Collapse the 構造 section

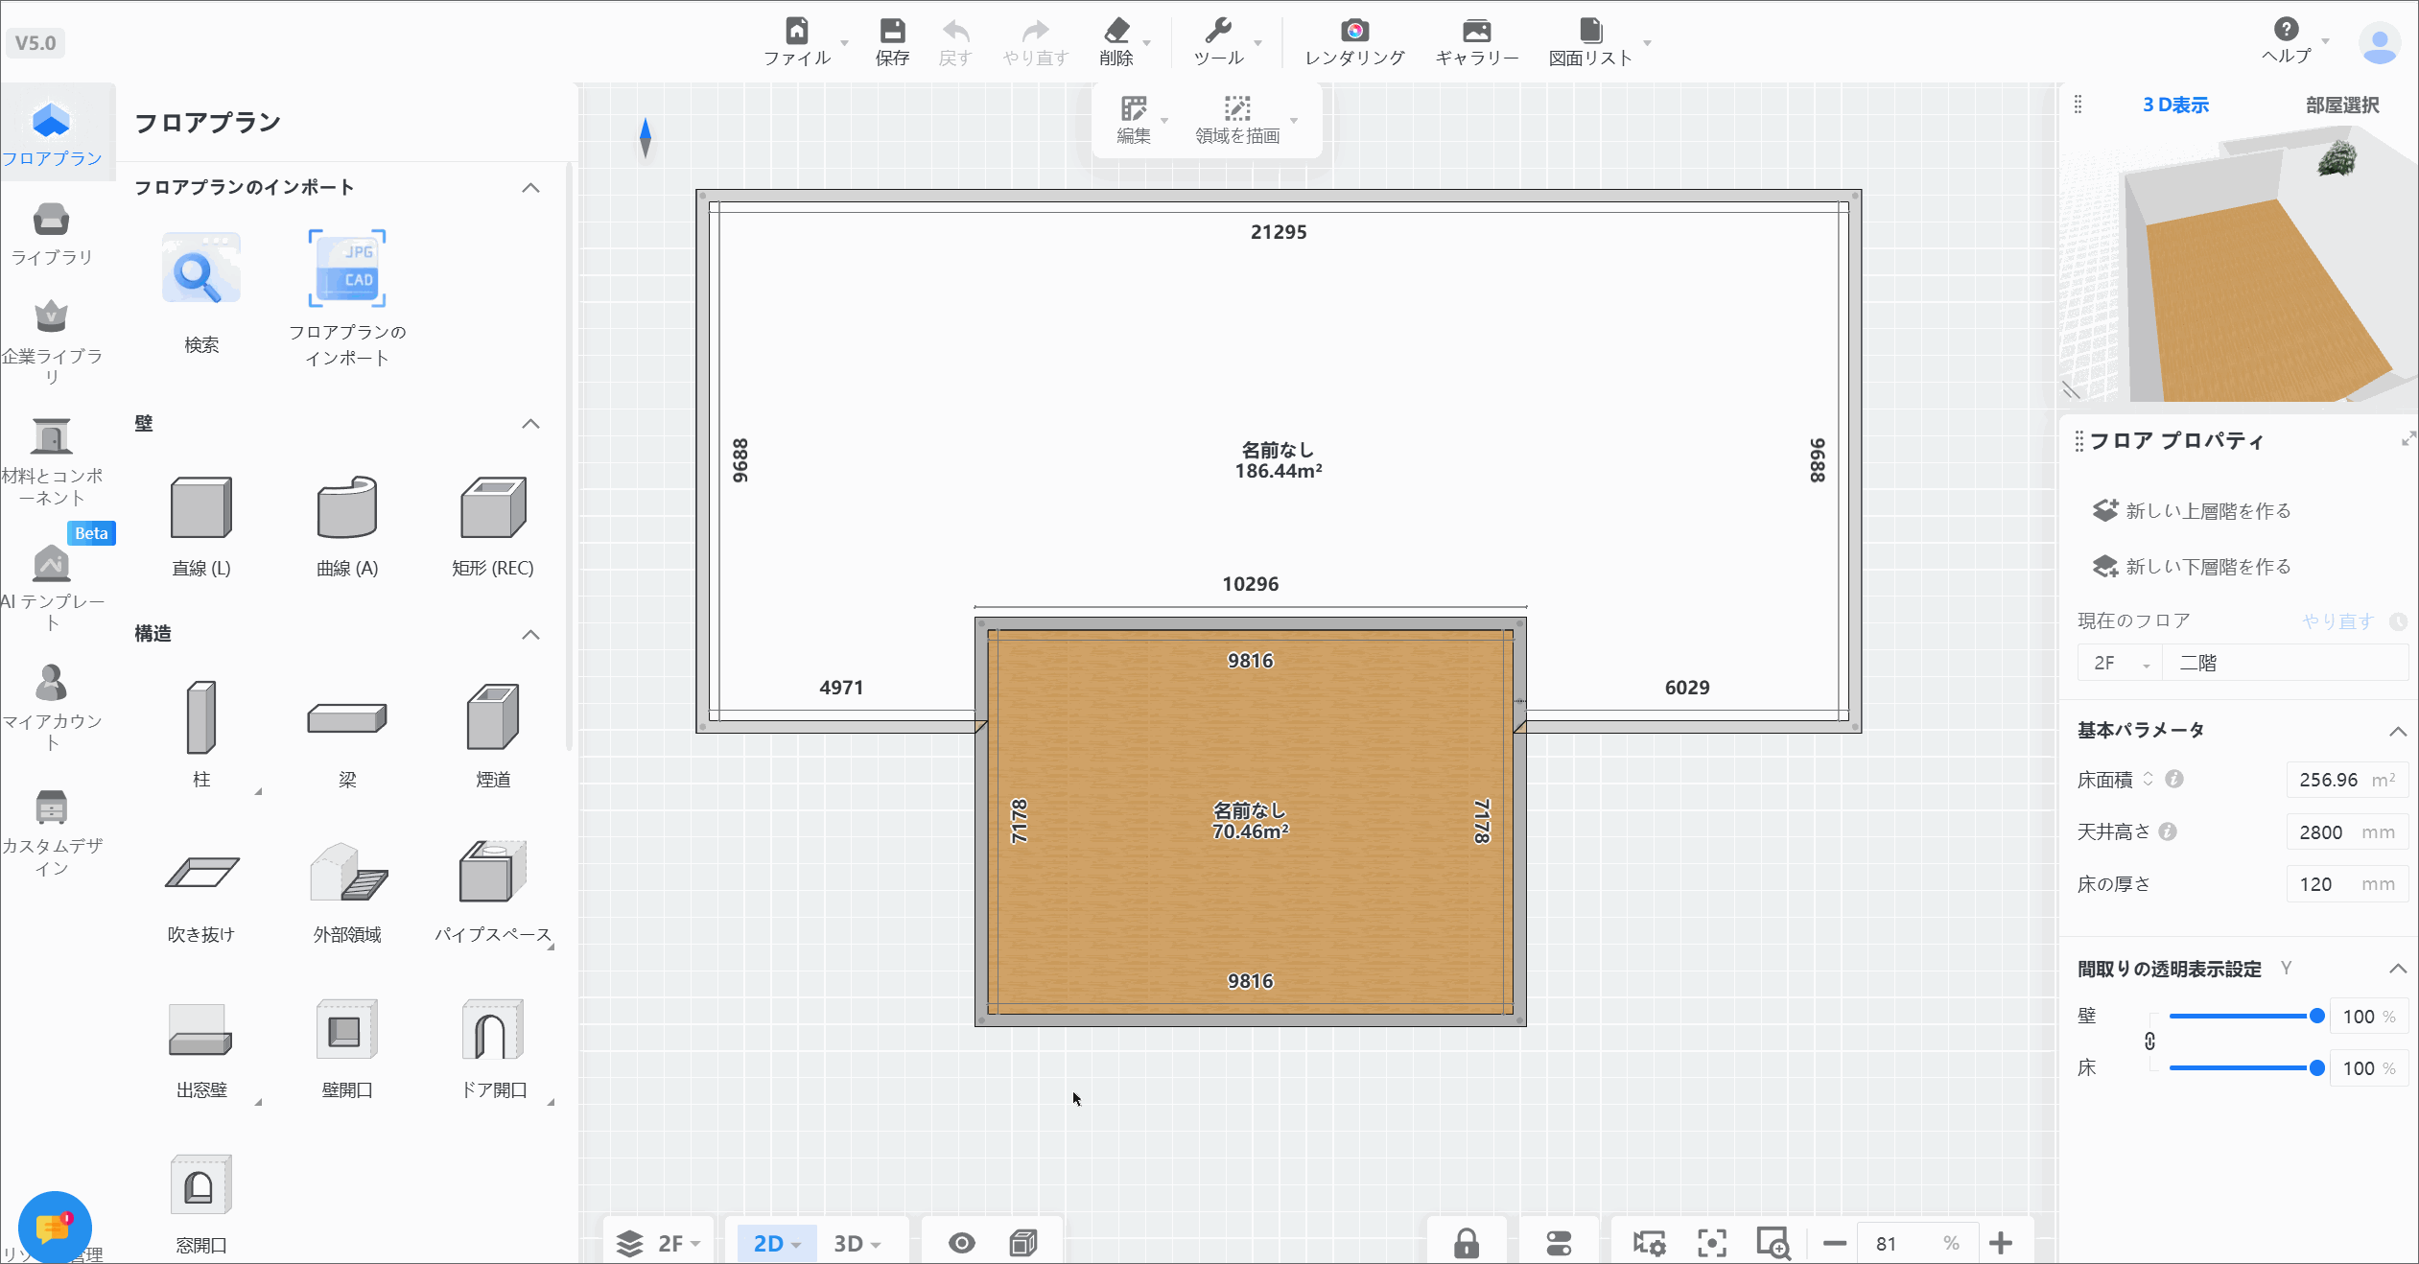pyautogui.click(x=530, y=635)
